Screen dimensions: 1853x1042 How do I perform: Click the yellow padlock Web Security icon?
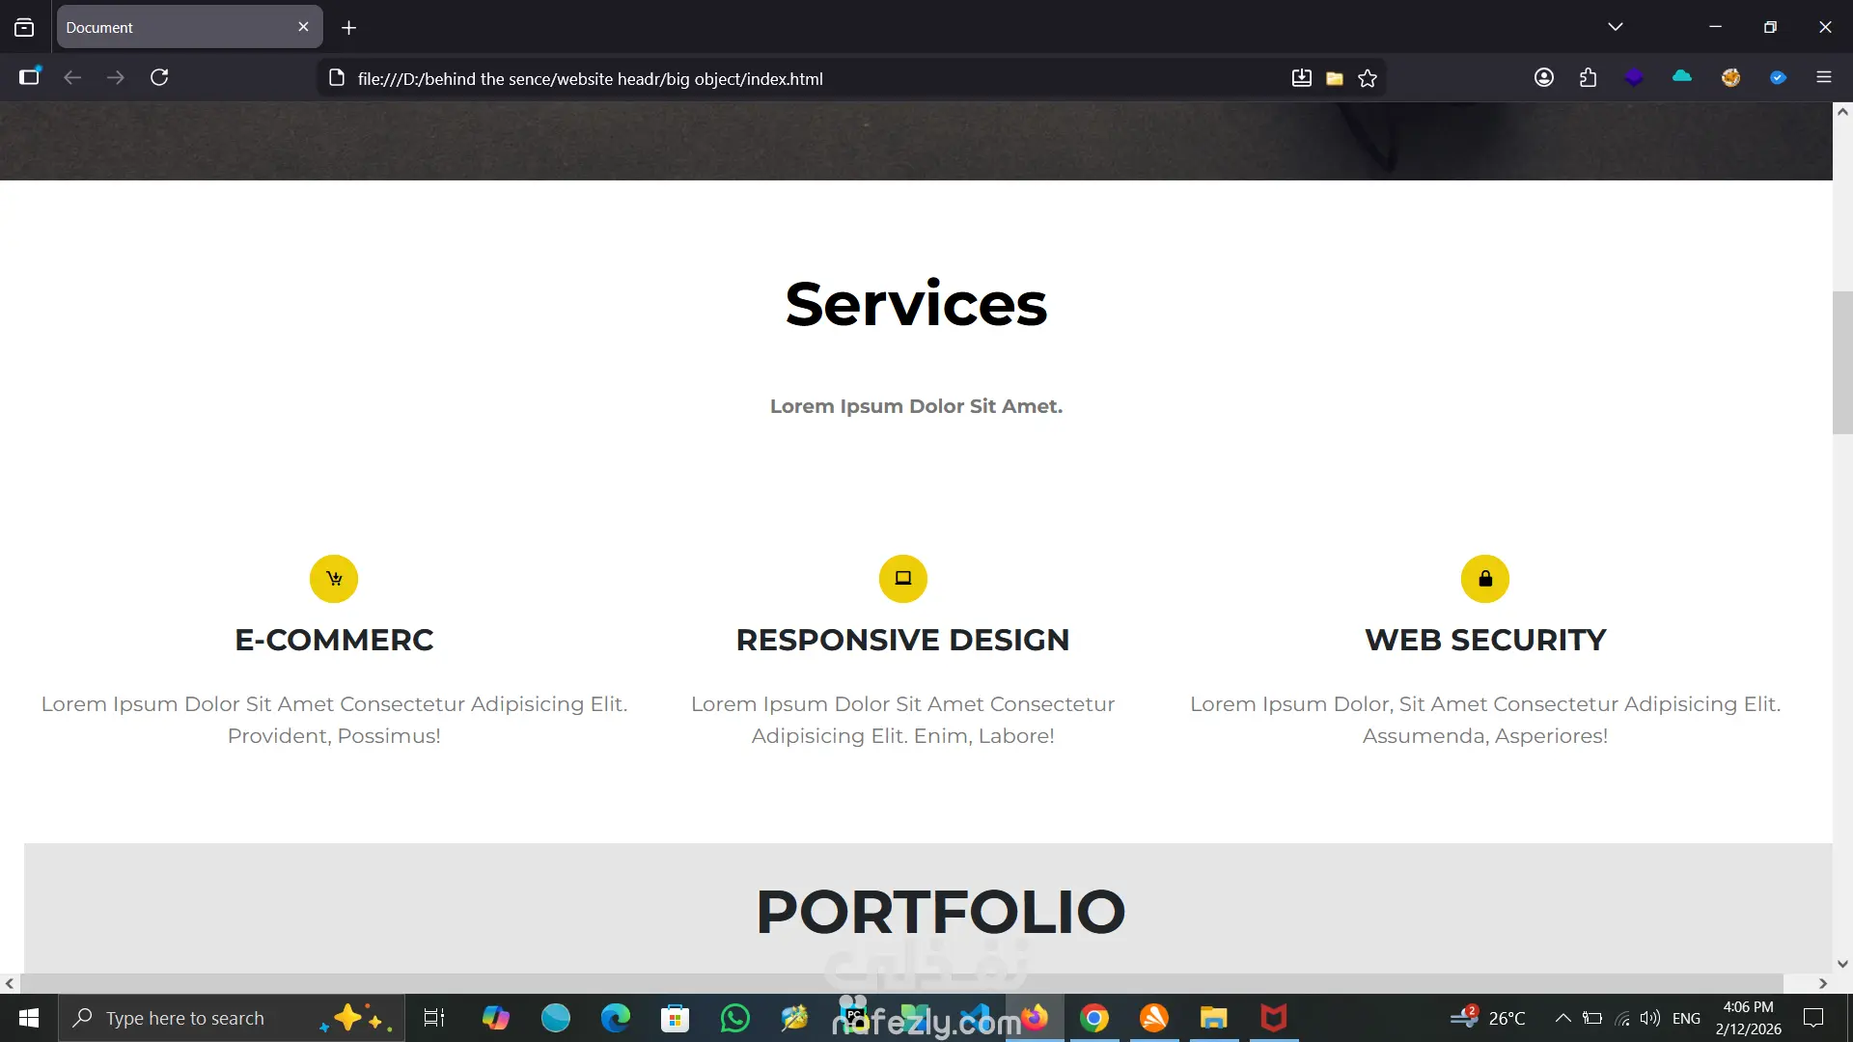[1484, 579]
